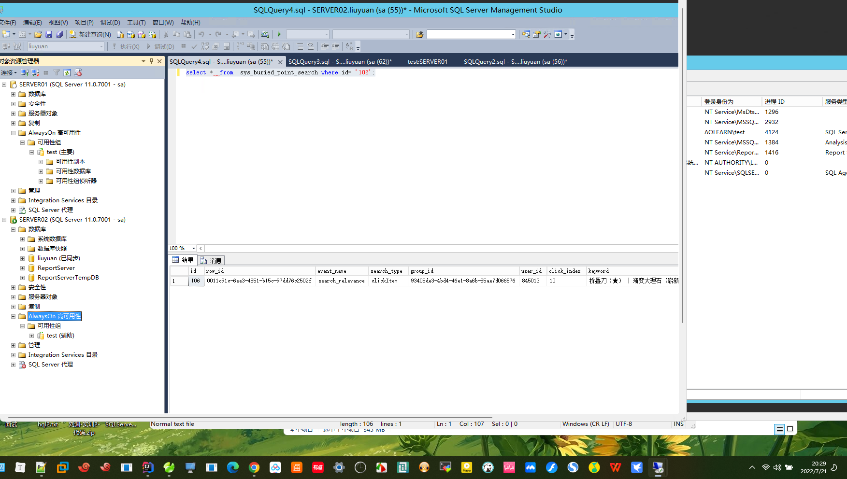
Task: Switch to the SQLQuery2.sql tab
Action: click(515, 61)
